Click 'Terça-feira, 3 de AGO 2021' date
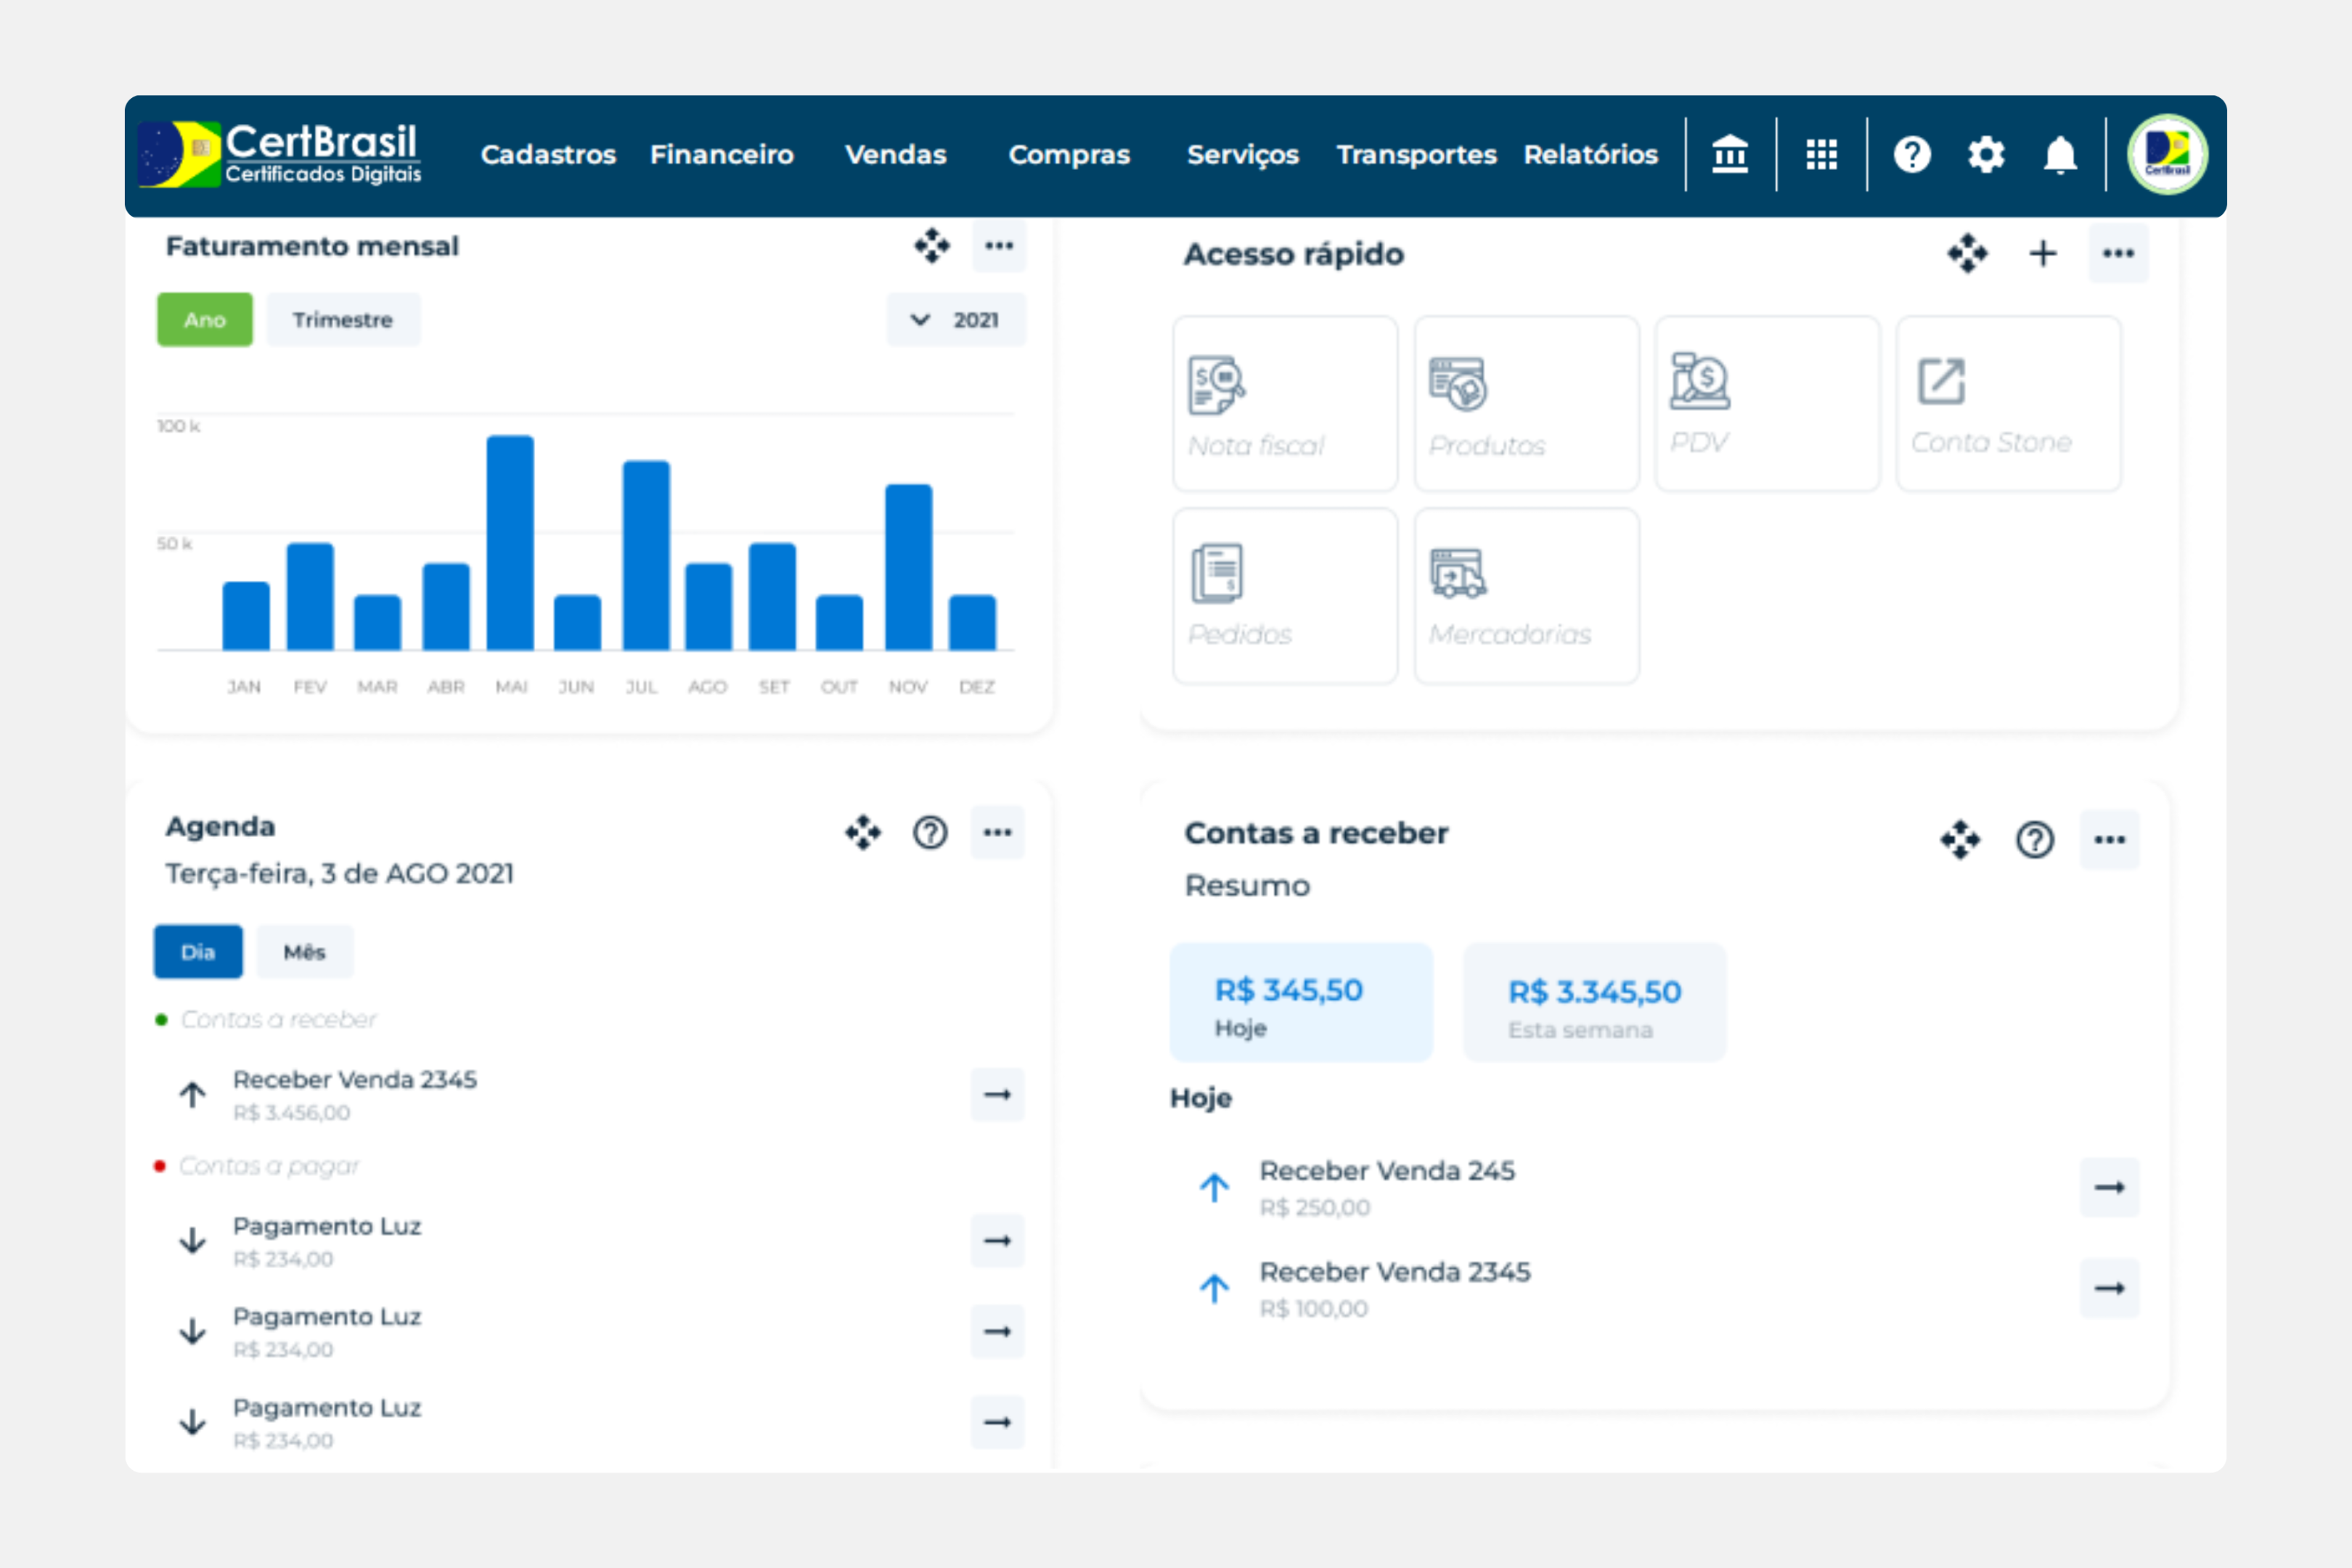The image size is (2352, 1568). click(x=340, y=874)
